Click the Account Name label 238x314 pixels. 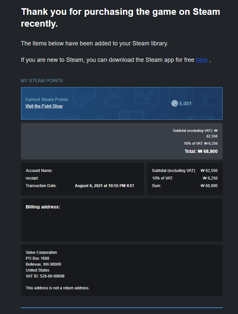tap(39, 171)
